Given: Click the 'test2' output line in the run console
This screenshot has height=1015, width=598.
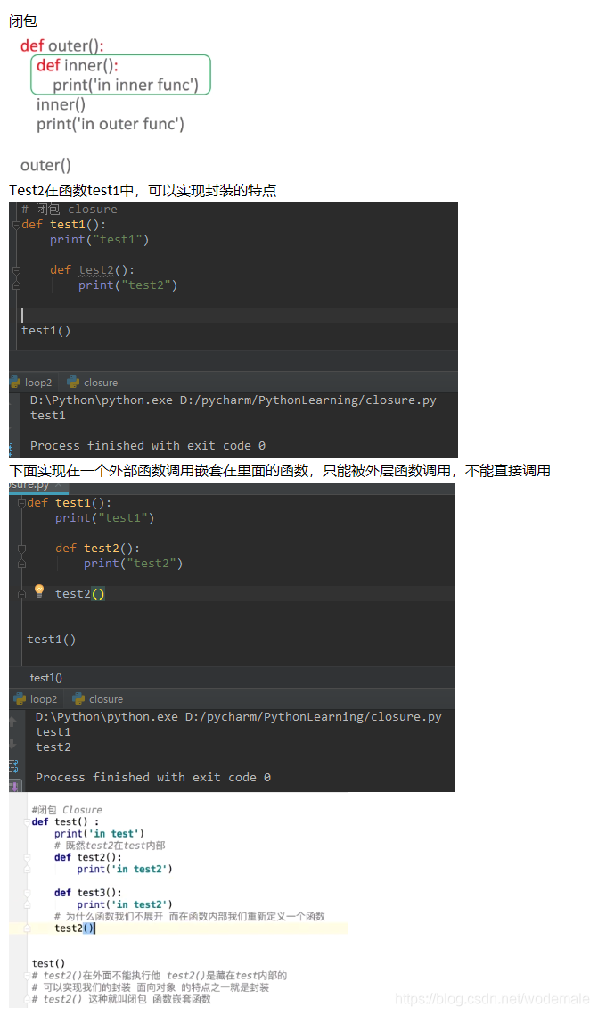Looking at the screenshot, I should (53, 747).
